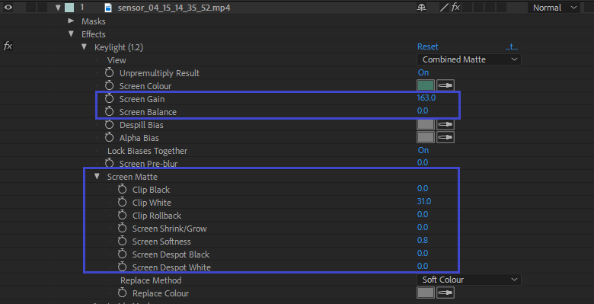Screen dimensions: 594x304
Task: Open the Alpha Bias color swatch
Action: (426, 137)
